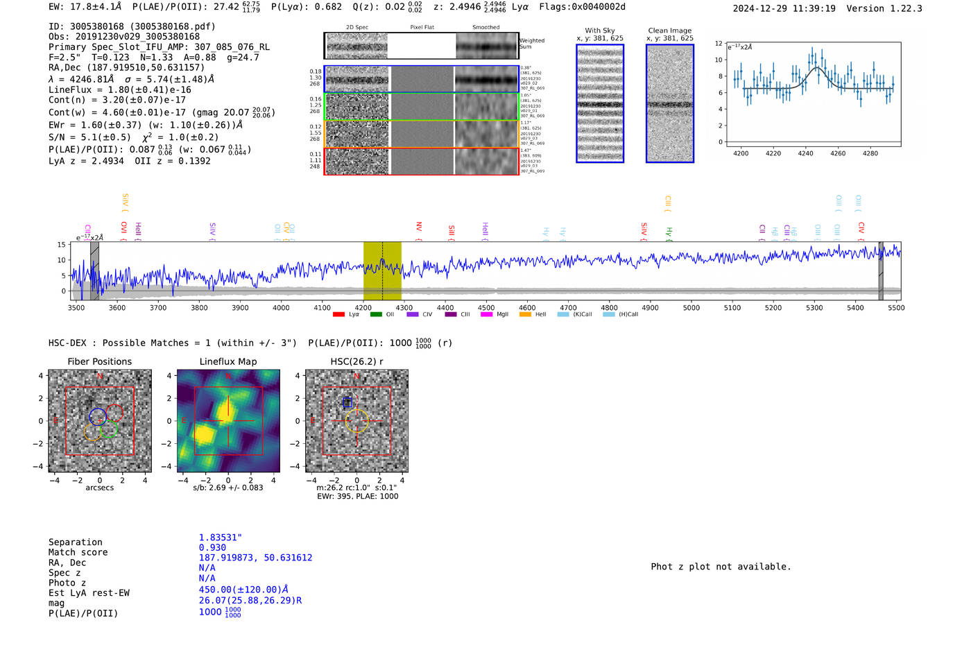Click the yellow aperture circle in HSC image
971x661 pixels.
point(356,421)
